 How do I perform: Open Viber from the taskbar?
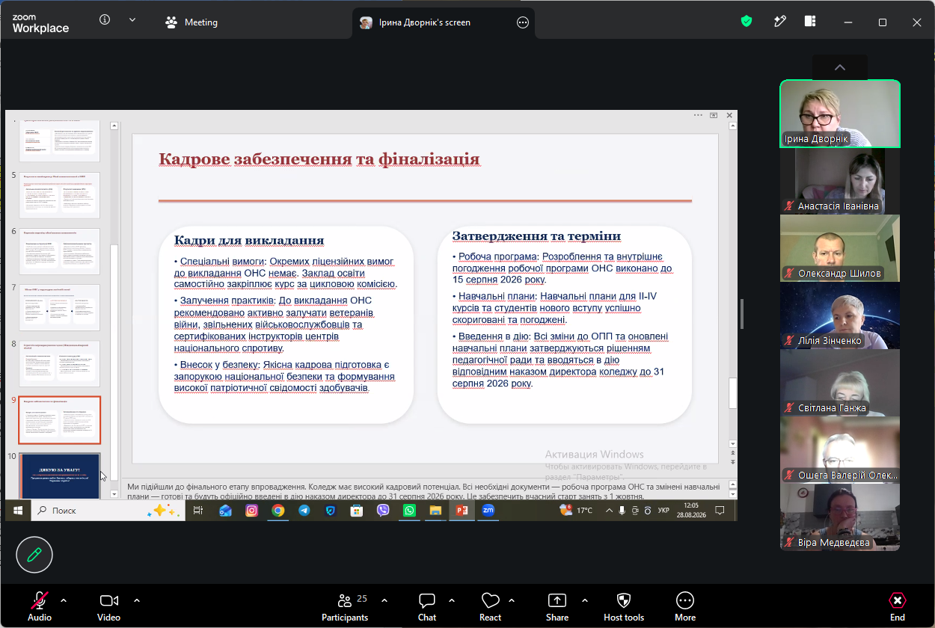(383, 510)
